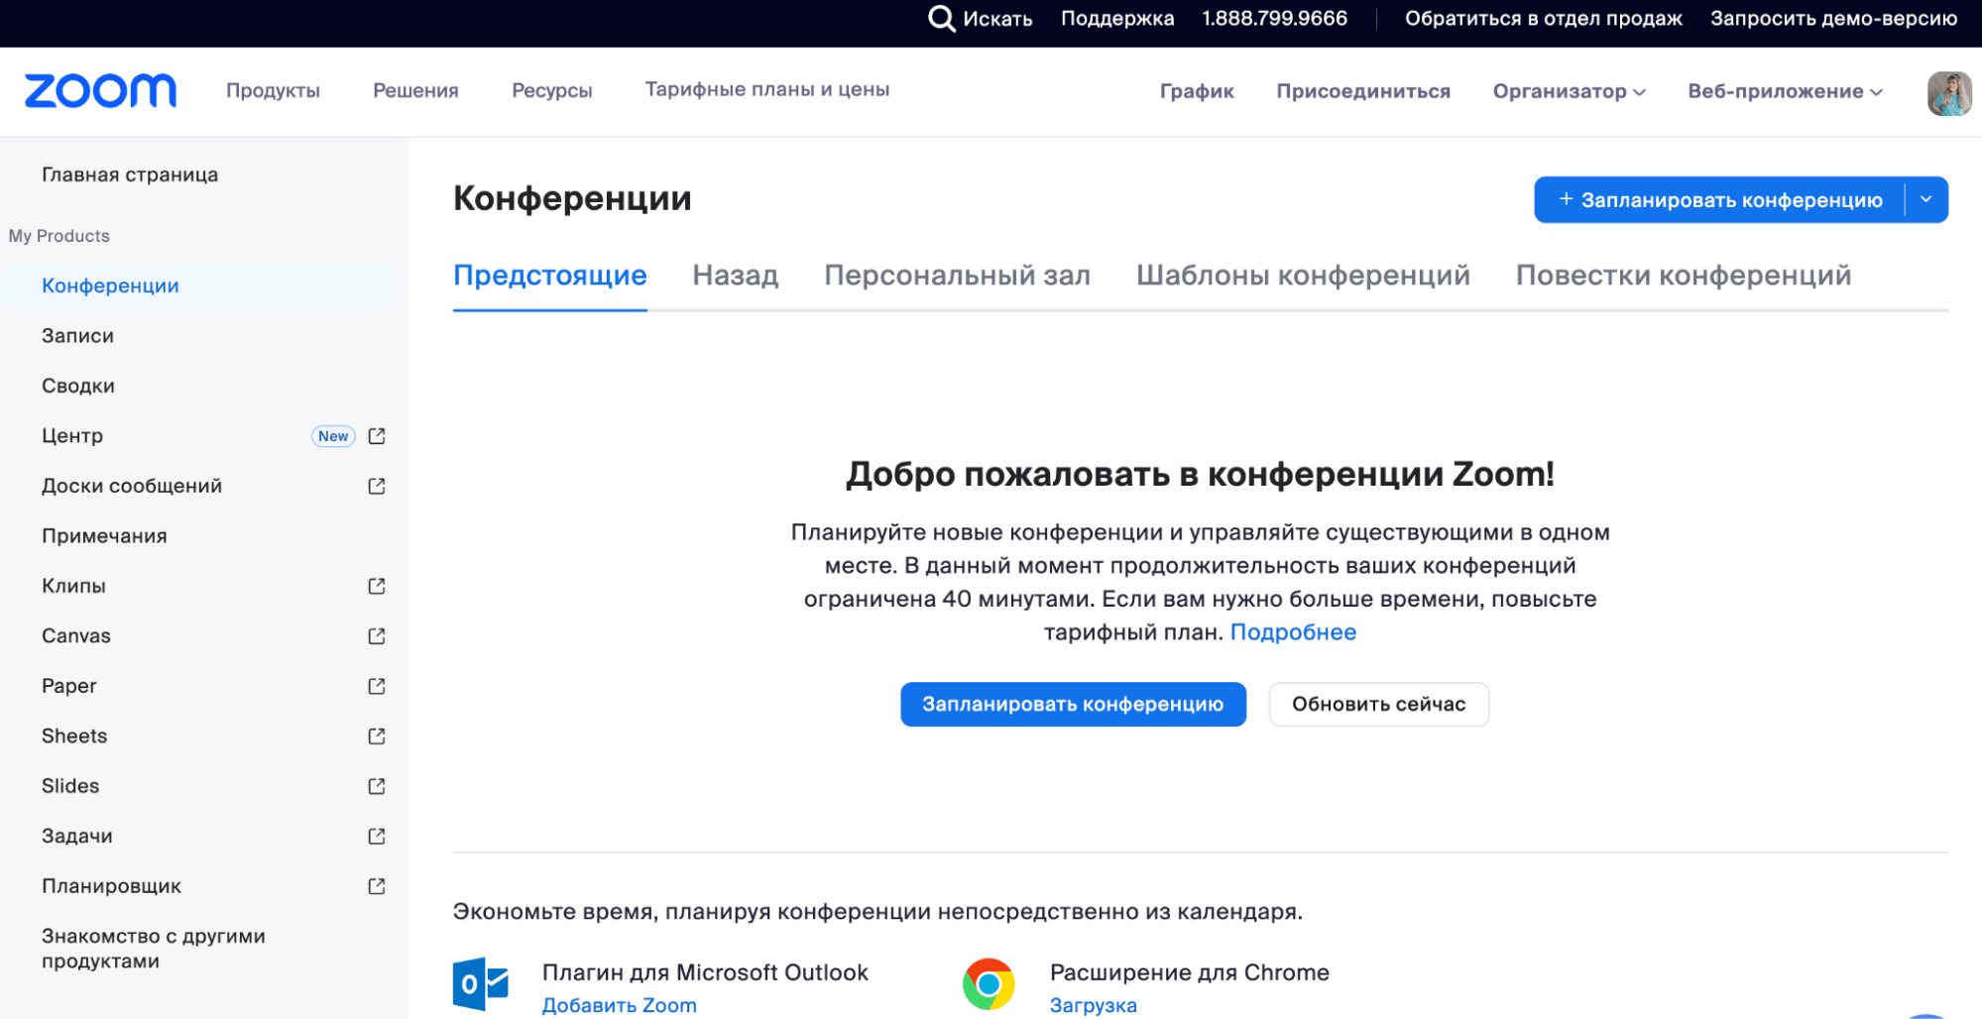Open external link icon beside Canvas
1982x1019 pixels.
377,635
